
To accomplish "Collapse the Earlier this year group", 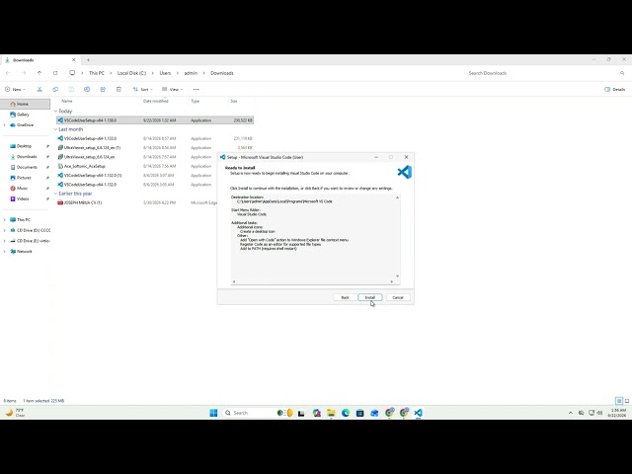I will [x=55, y=194].
